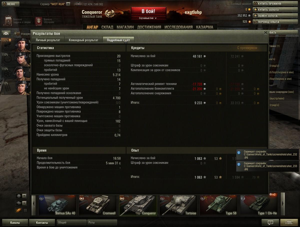Open the Общий chat channel tab
The width and height of the screenshot is (300, 227).
point(71,223)
